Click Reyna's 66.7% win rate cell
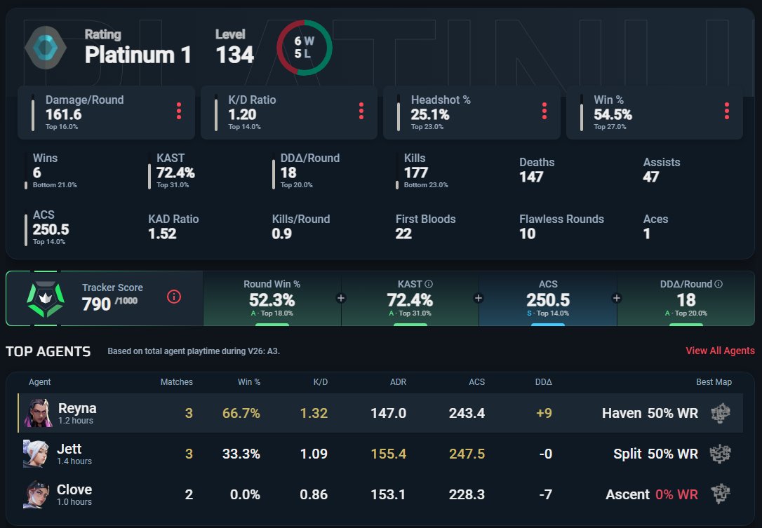This screenshot has height=528, width=762. pyautogui.click(x=241, y=414)
